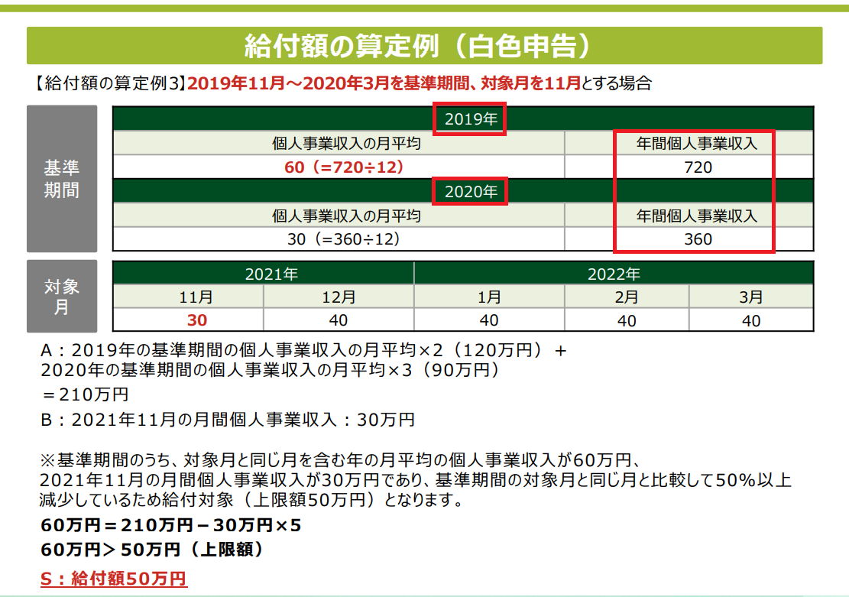Viewport: 849px width, 597px height.
Task: Click the underlined S：給付額50万円 text
Action: (114, 578)
